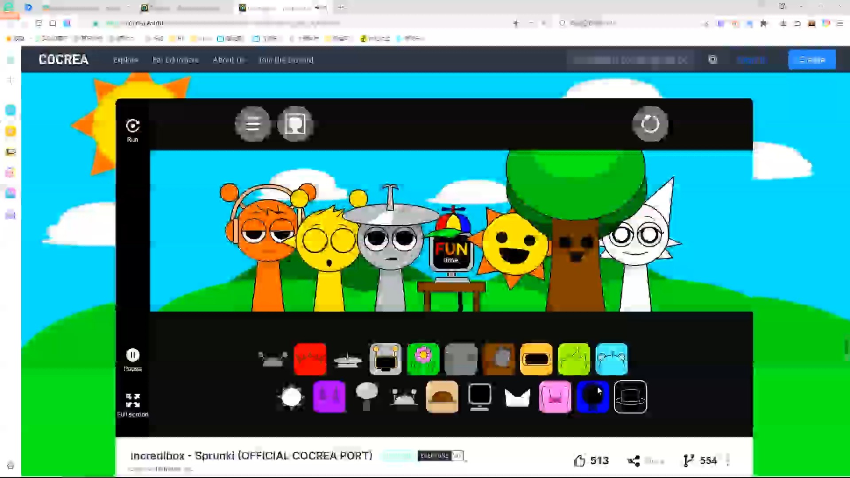Screen dimensions: 850x478
Task: Click the remix fork count 554
Action: (x=700, y=461)
